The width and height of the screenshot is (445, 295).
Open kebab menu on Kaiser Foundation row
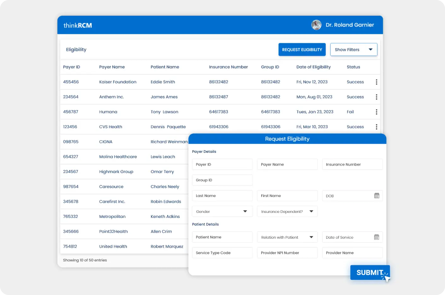pos(376,82)
